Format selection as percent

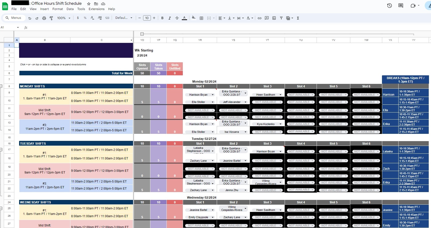tap(85, 18)
